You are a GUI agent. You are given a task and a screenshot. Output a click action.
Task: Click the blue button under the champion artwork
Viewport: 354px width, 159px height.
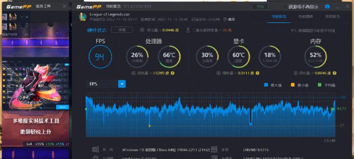(x=62, y=107)
